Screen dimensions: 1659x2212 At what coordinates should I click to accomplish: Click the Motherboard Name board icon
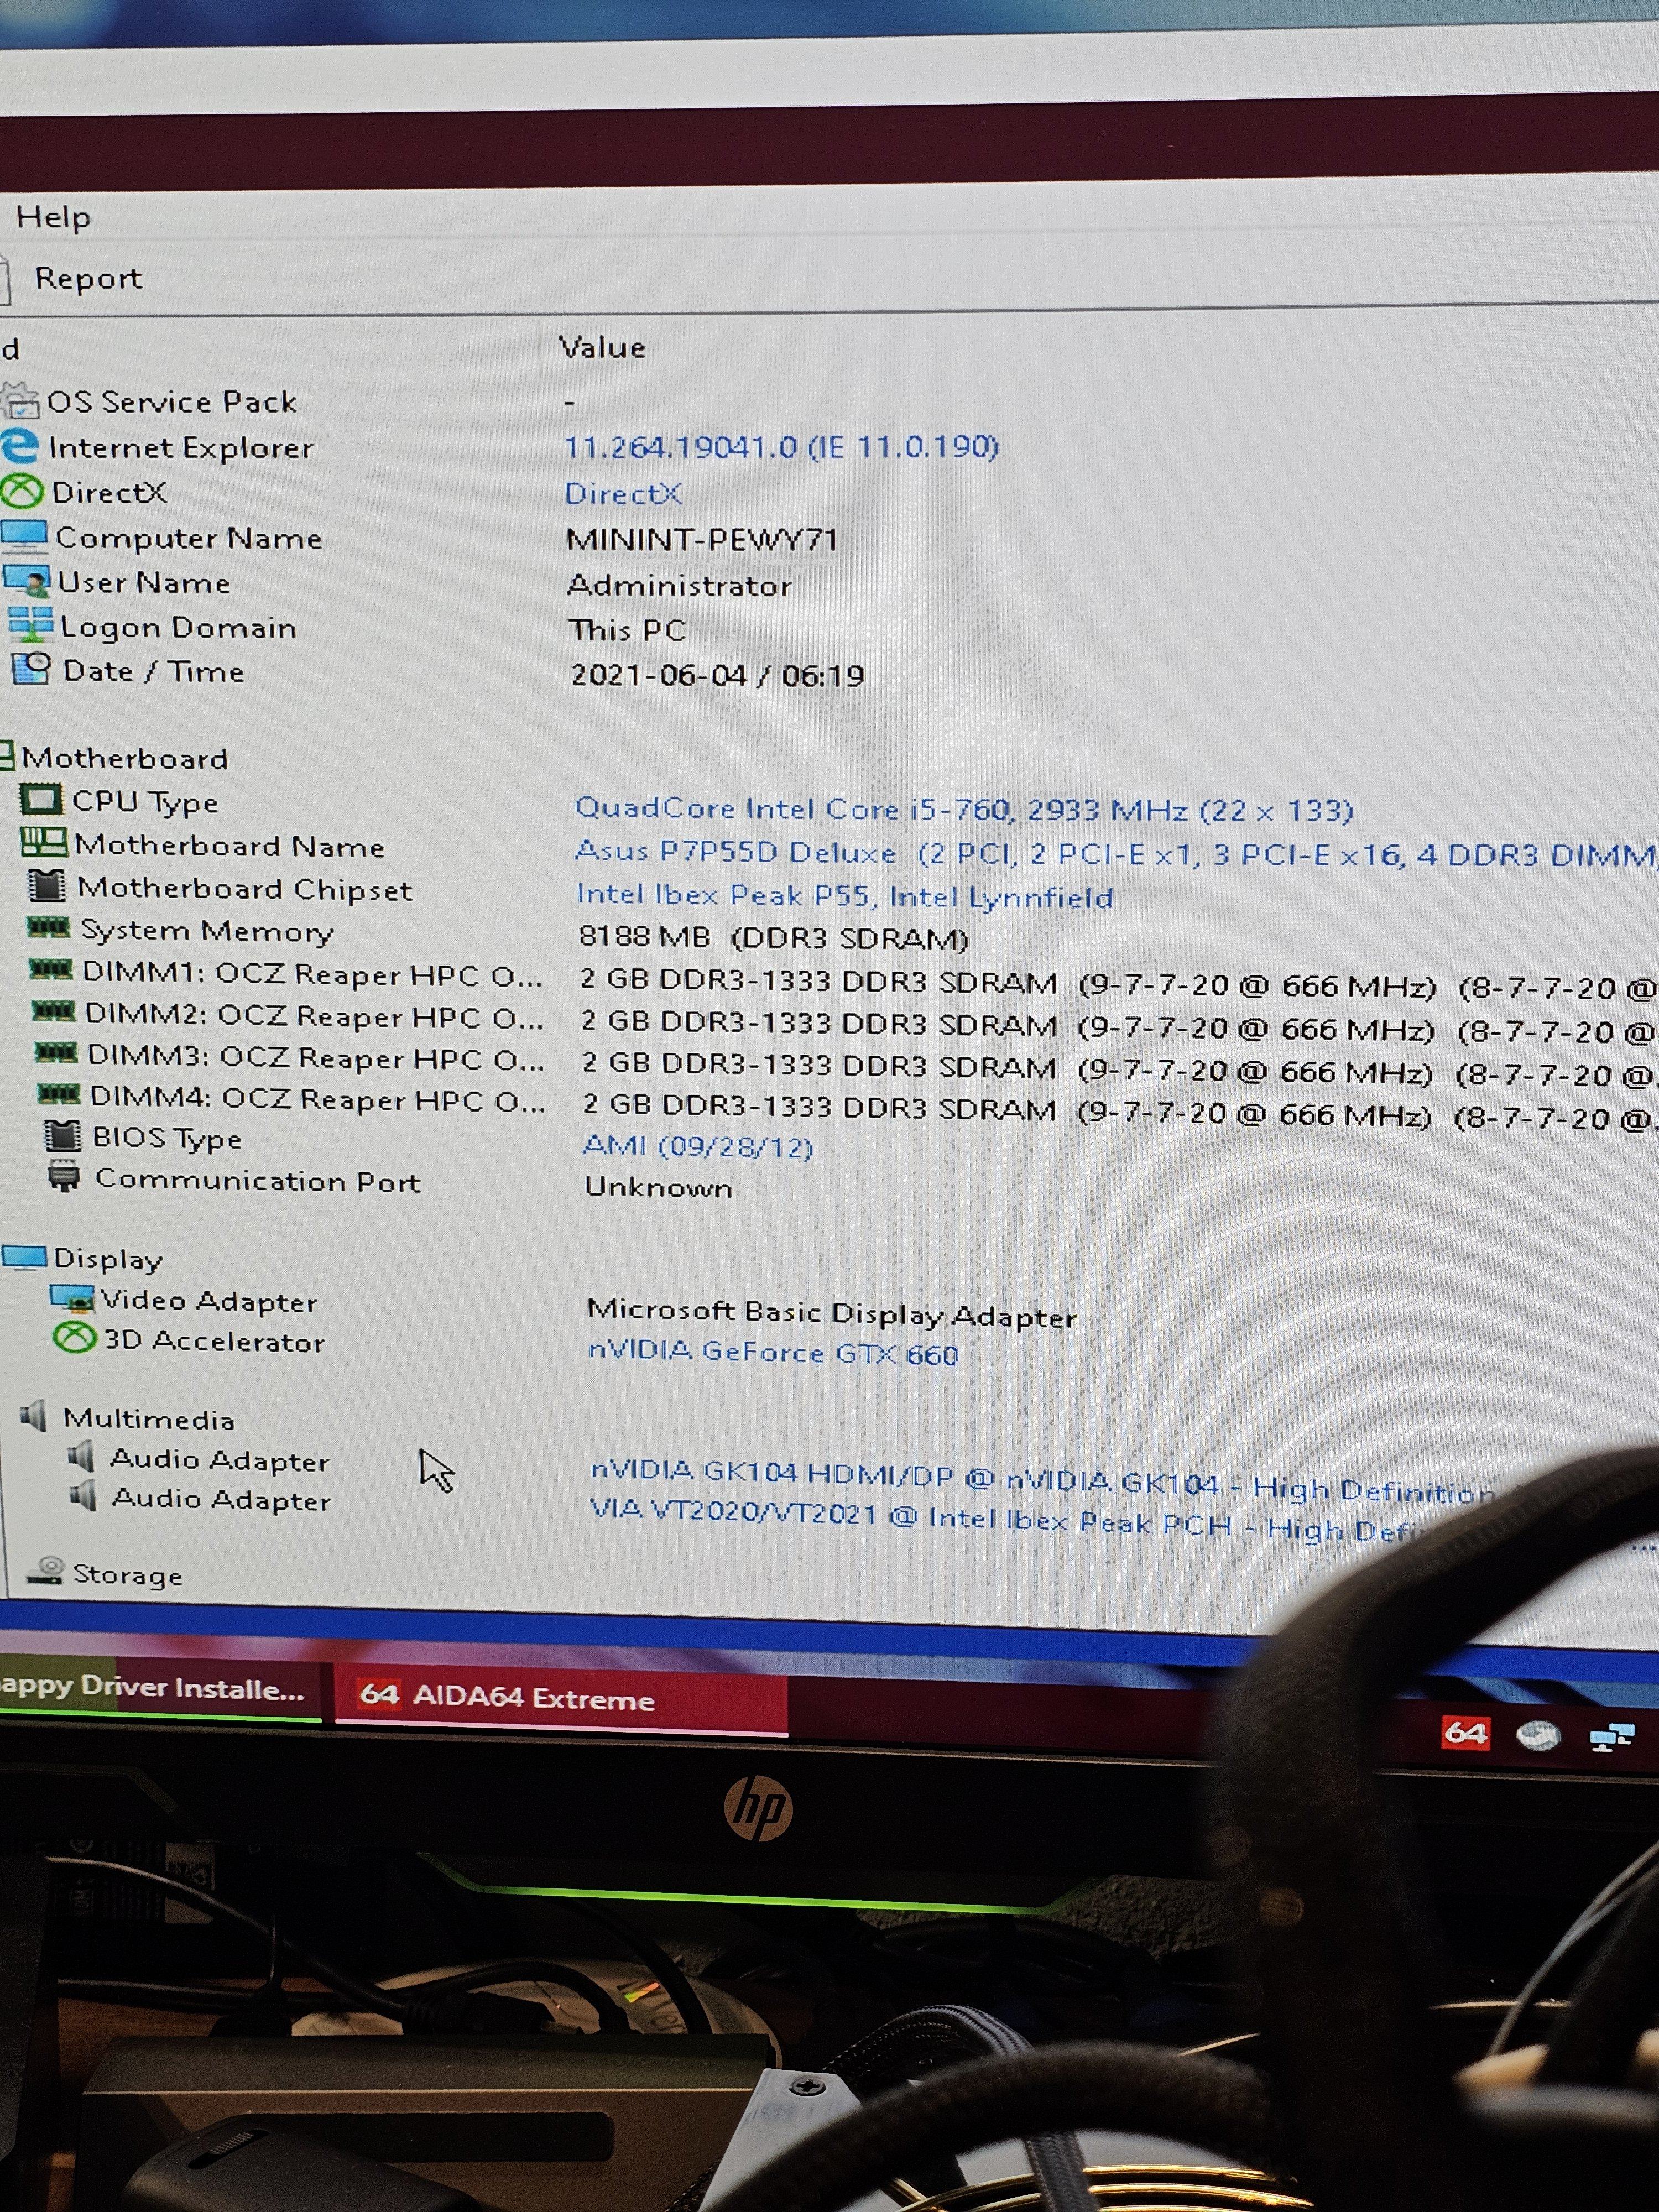tap(44, 843)
